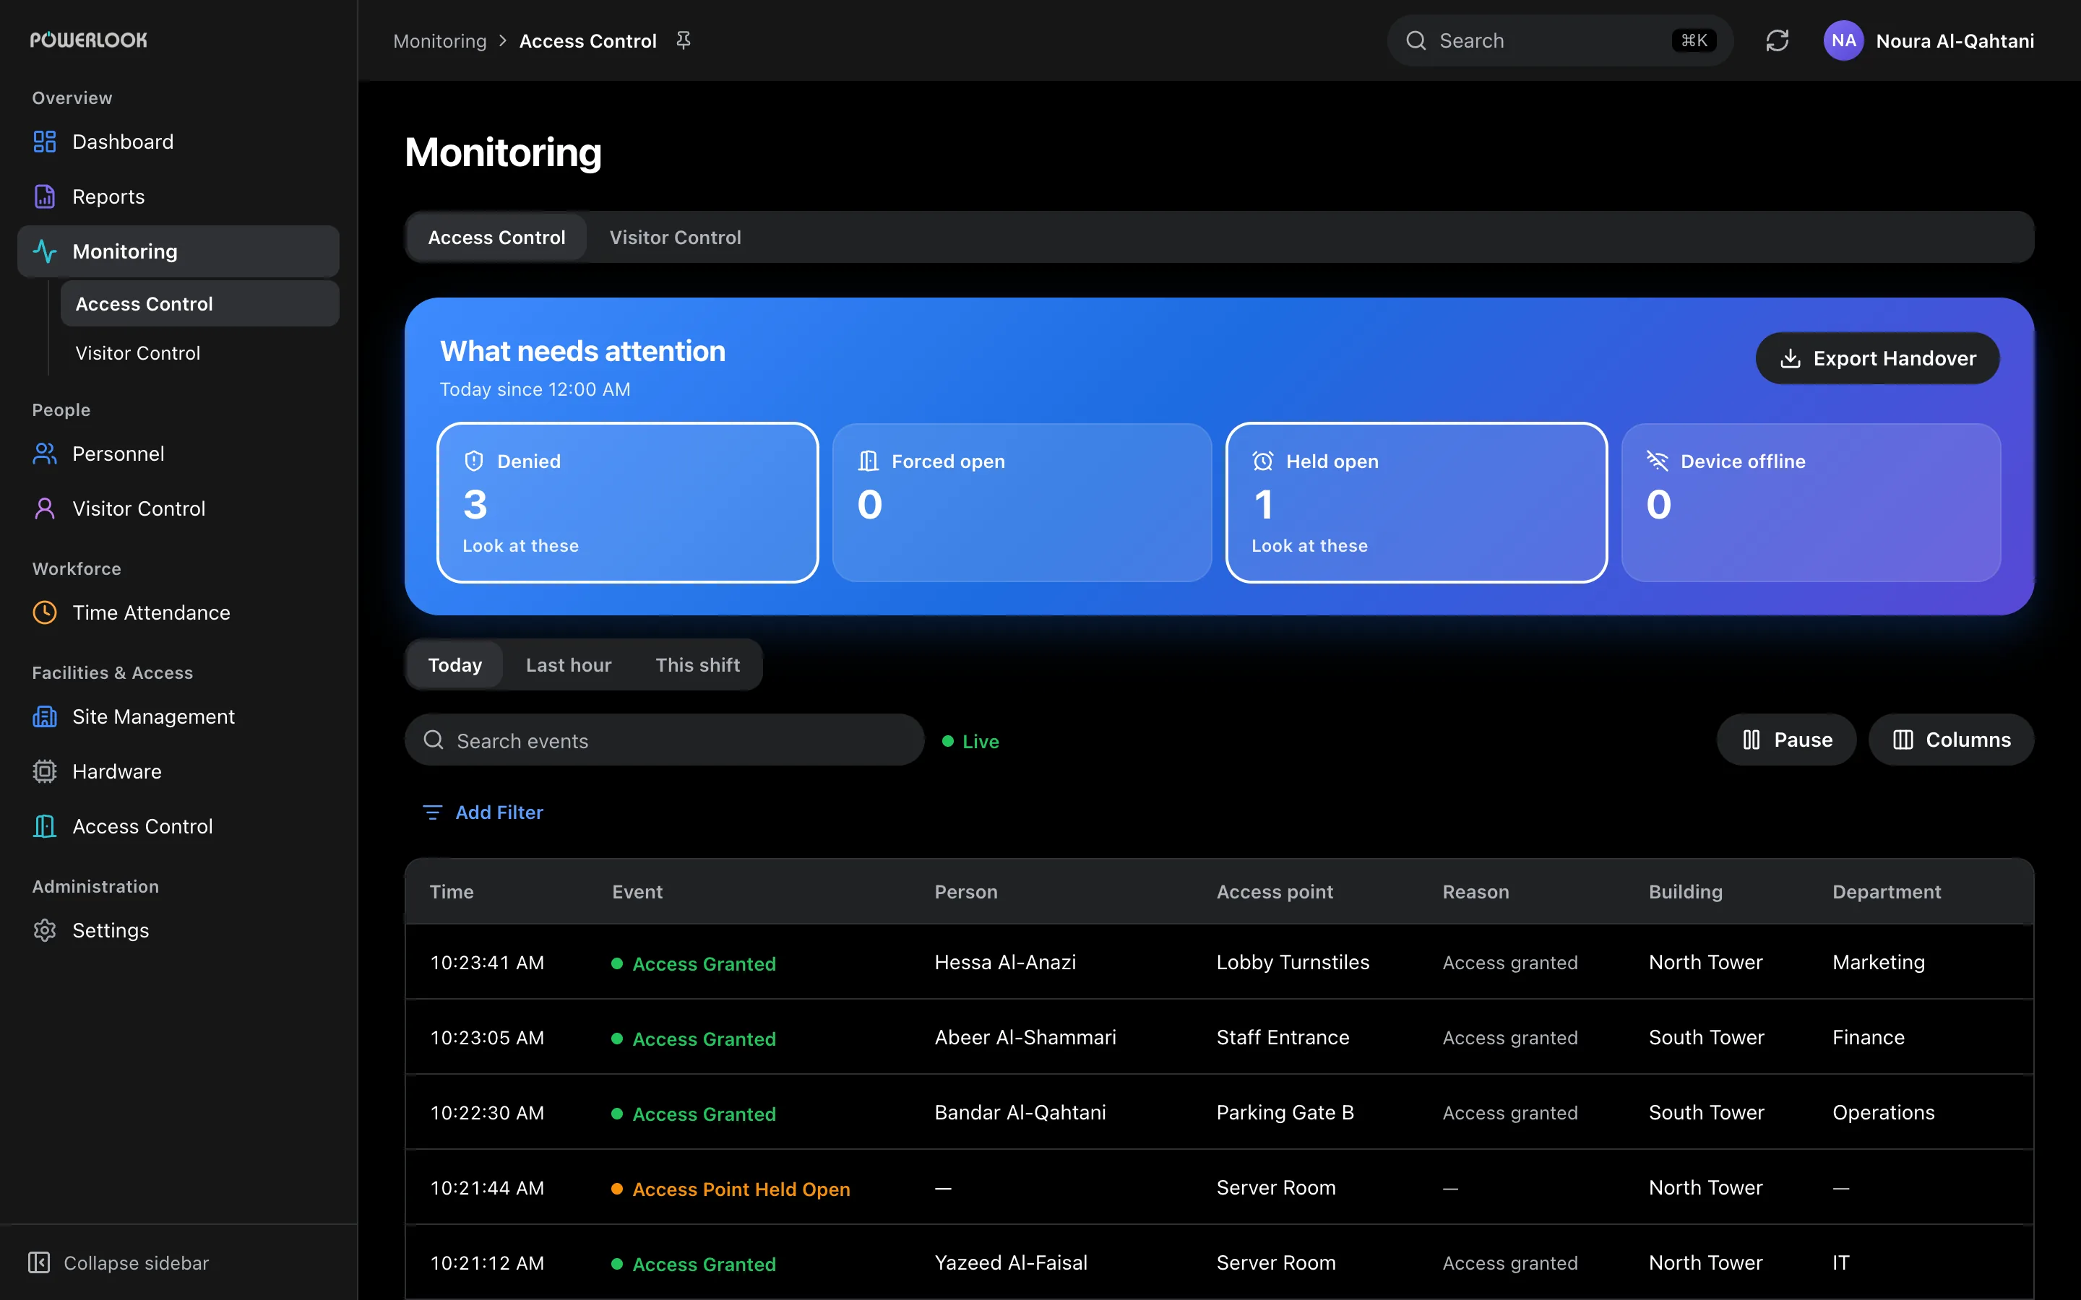Open Reports in the sidebar
The image size is (2081, 1300).
coord(178,197)
